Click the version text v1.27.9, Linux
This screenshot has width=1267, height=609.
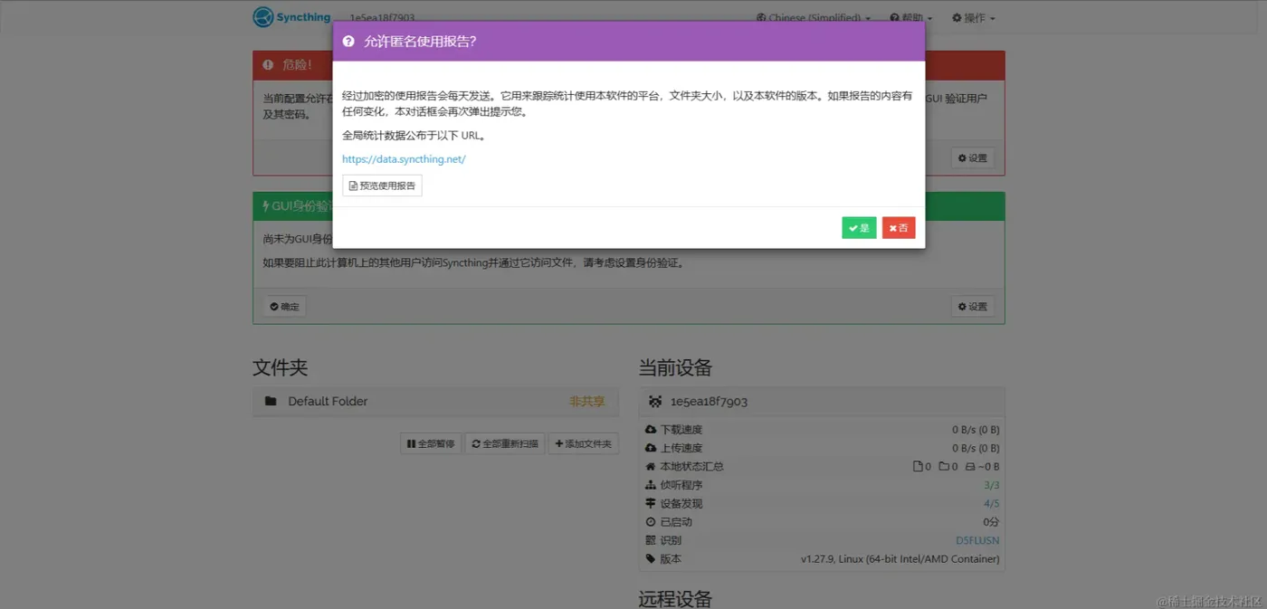tap(900, 559)
